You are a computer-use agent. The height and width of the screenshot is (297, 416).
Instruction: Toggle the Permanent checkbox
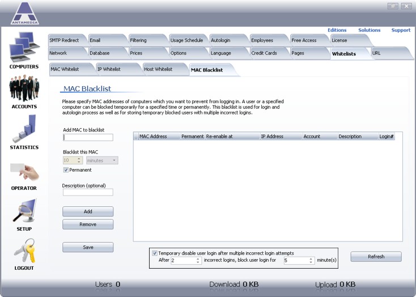coord(66,170)
